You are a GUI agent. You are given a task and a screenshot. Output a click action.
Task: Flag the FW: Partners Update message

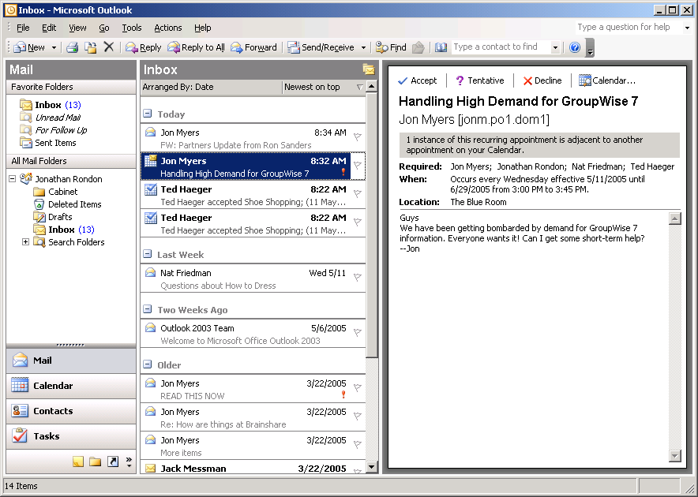pyautogui.click(x=358, y=136)
